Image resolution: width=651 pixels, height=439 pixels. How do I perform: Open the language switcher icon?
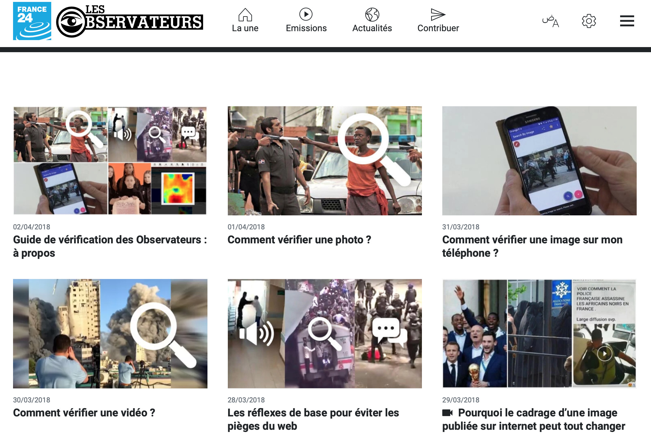click(x=551, y=21)
